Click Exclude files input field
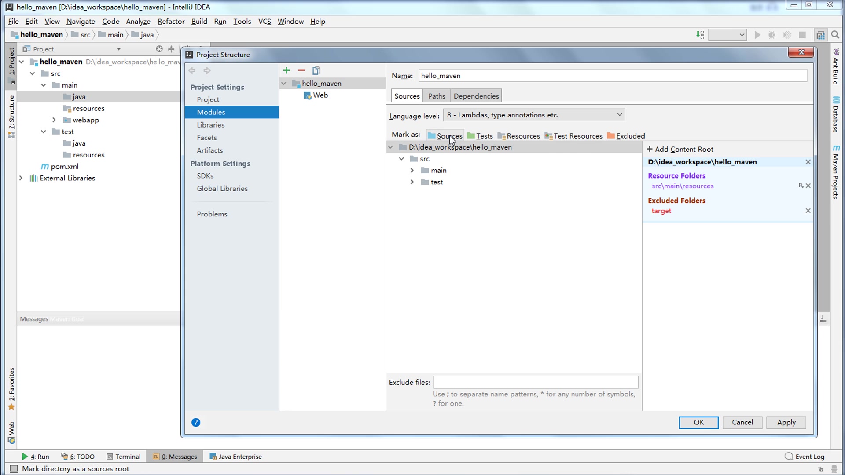This screenshot has width=845, height=475. 536,382
